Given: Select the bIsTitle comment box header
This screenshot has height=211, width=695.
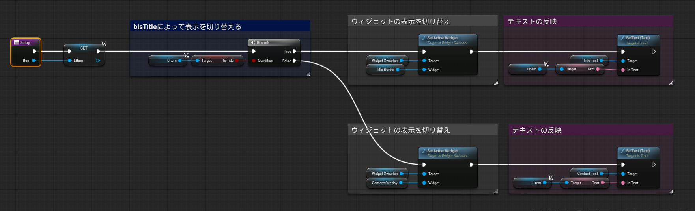Looking at the screenshot, I should click(x=220, y=26).
